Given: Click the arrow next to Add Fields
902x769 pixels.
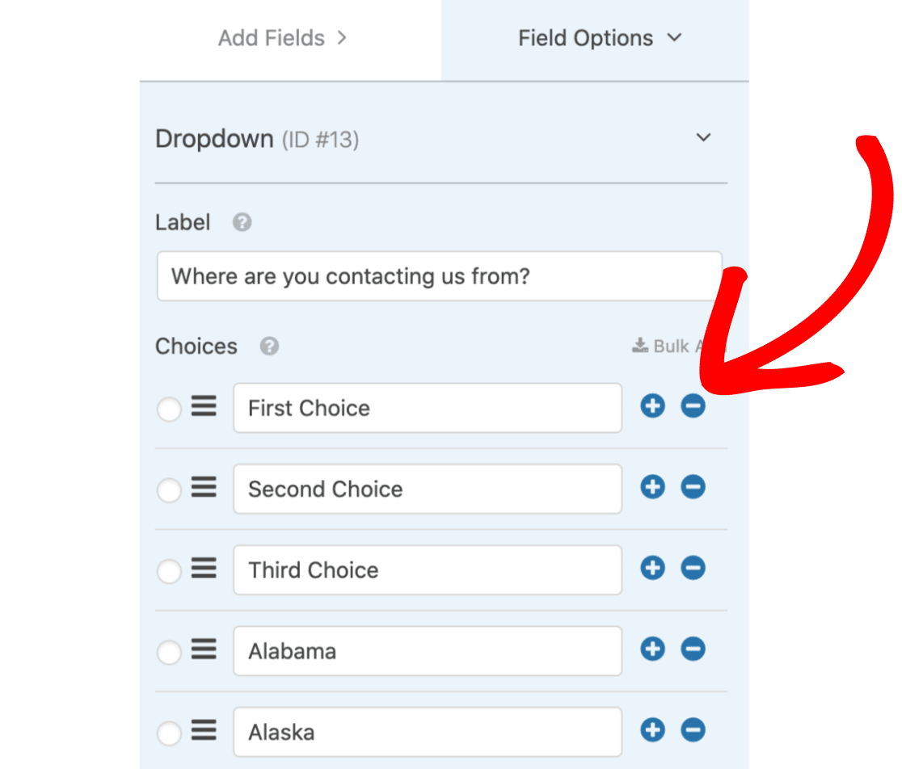Looking at the screenshot, I should coord(342,38).
